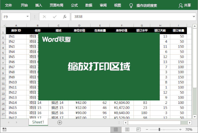Expand the Name Box dropdown arrow
198x133 pixels.
27,16
